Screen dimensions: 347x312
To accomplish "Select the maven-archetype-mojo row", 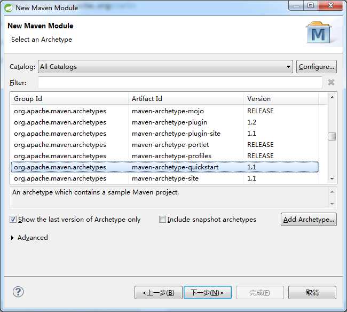I will pos(164,111).
